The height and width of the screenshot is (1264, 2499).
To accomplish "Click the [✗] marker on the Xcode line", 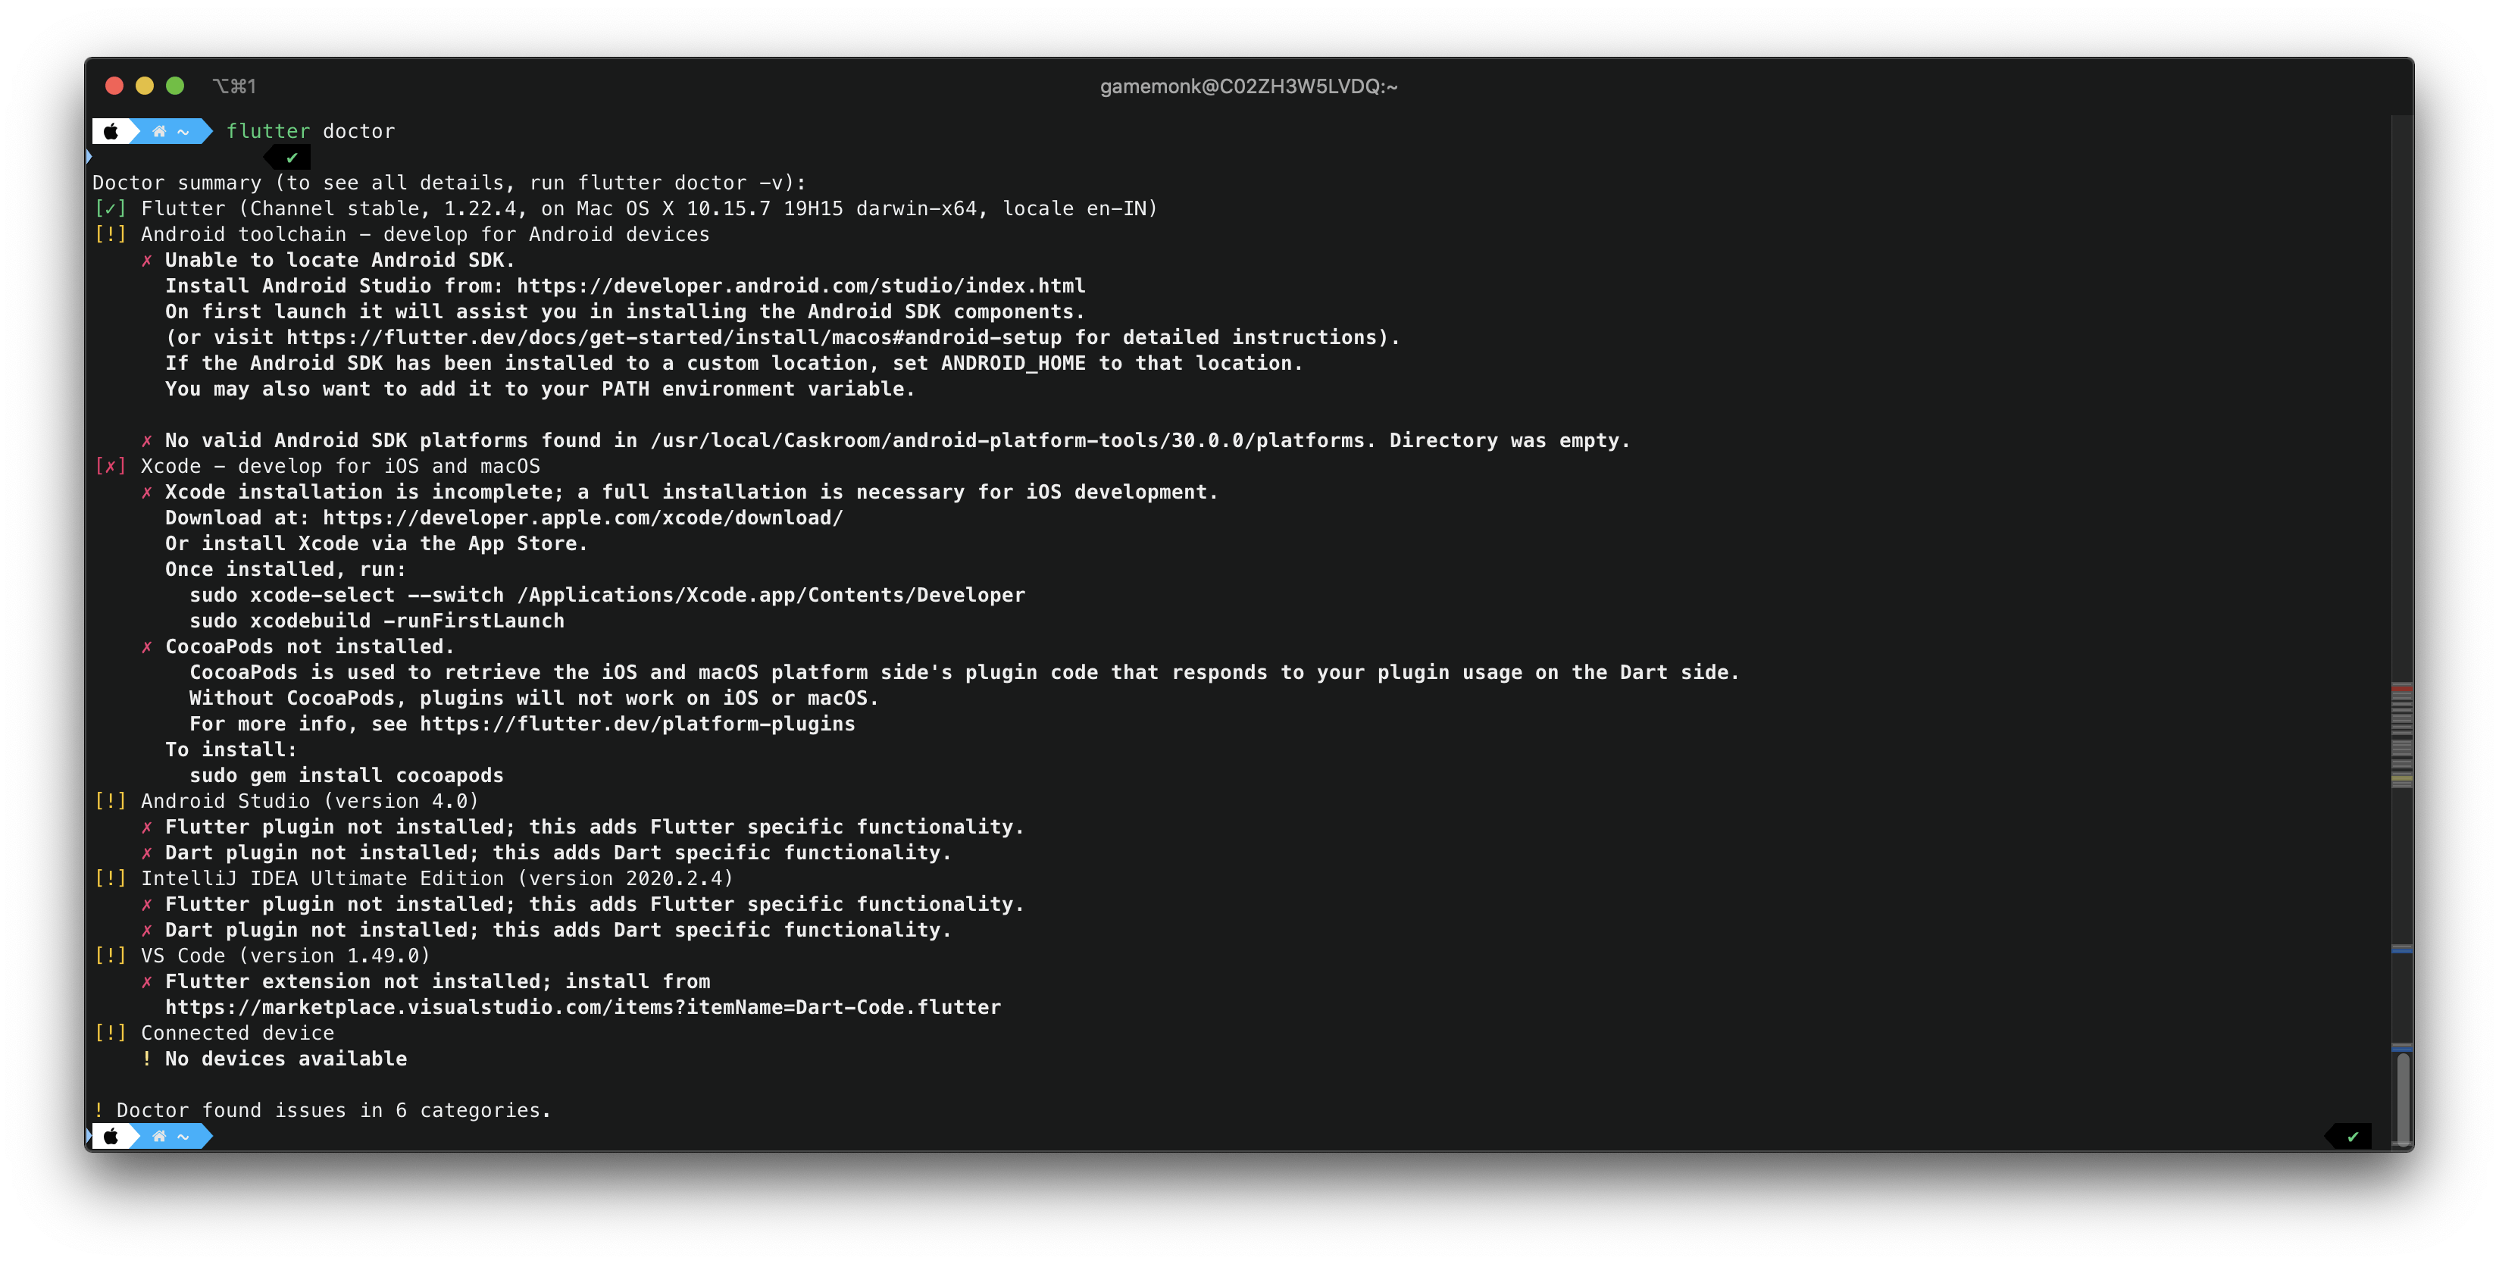I will coord(111,465).
